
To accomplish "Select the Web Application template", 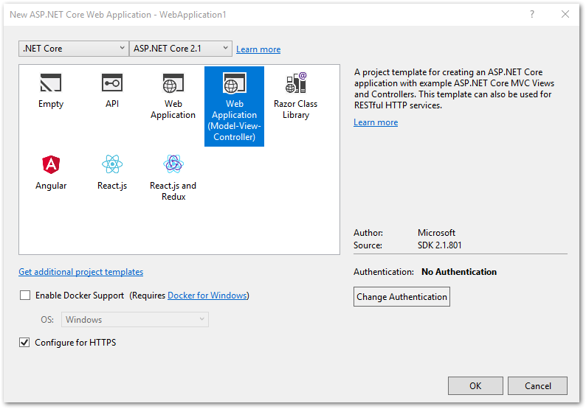I will [173, 84].
